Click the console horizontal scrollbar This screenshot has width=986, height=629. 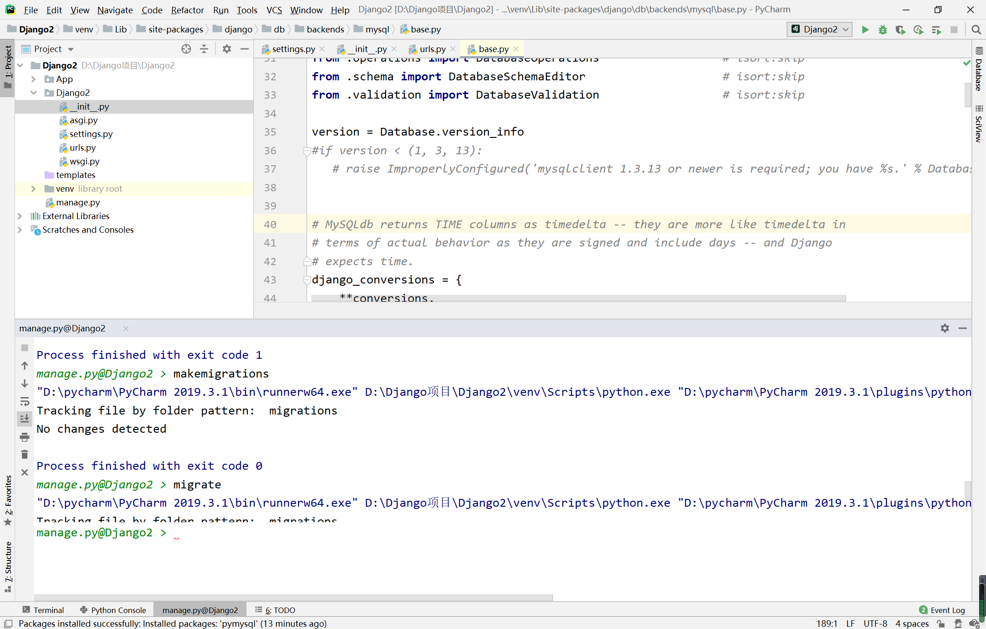[294, 597]
